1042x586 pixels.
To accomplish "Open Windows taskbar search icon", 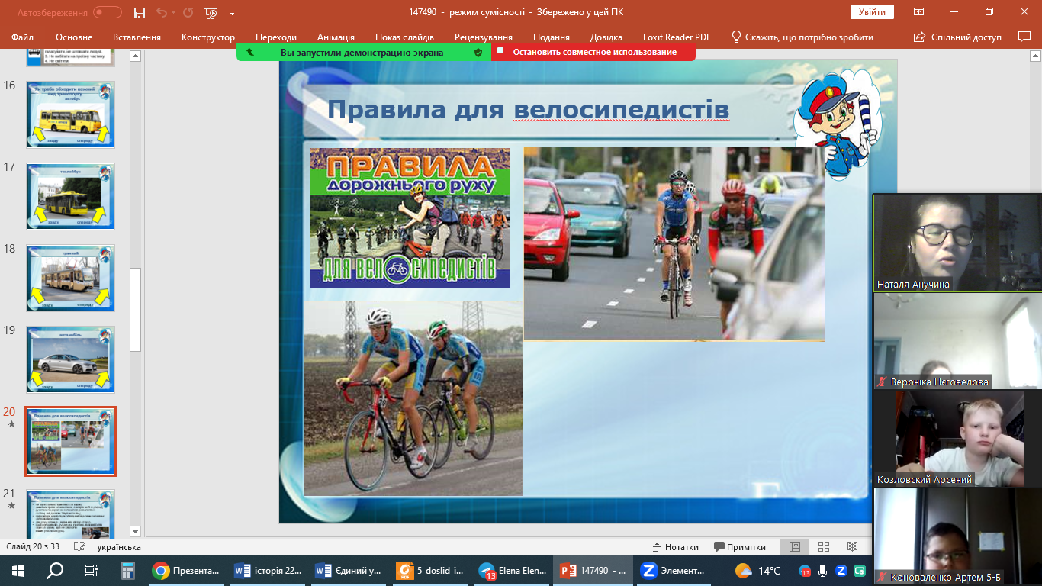I will pos(55,571).
